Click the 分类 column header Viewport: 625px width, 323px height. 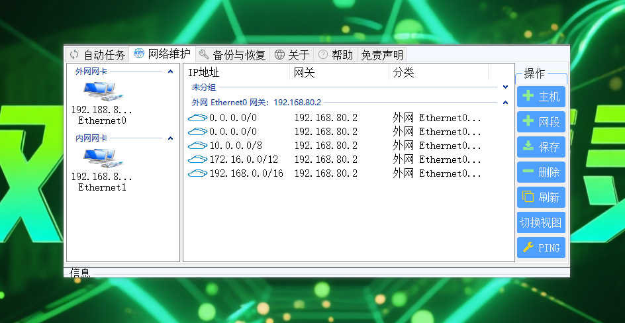coord(438,73)
